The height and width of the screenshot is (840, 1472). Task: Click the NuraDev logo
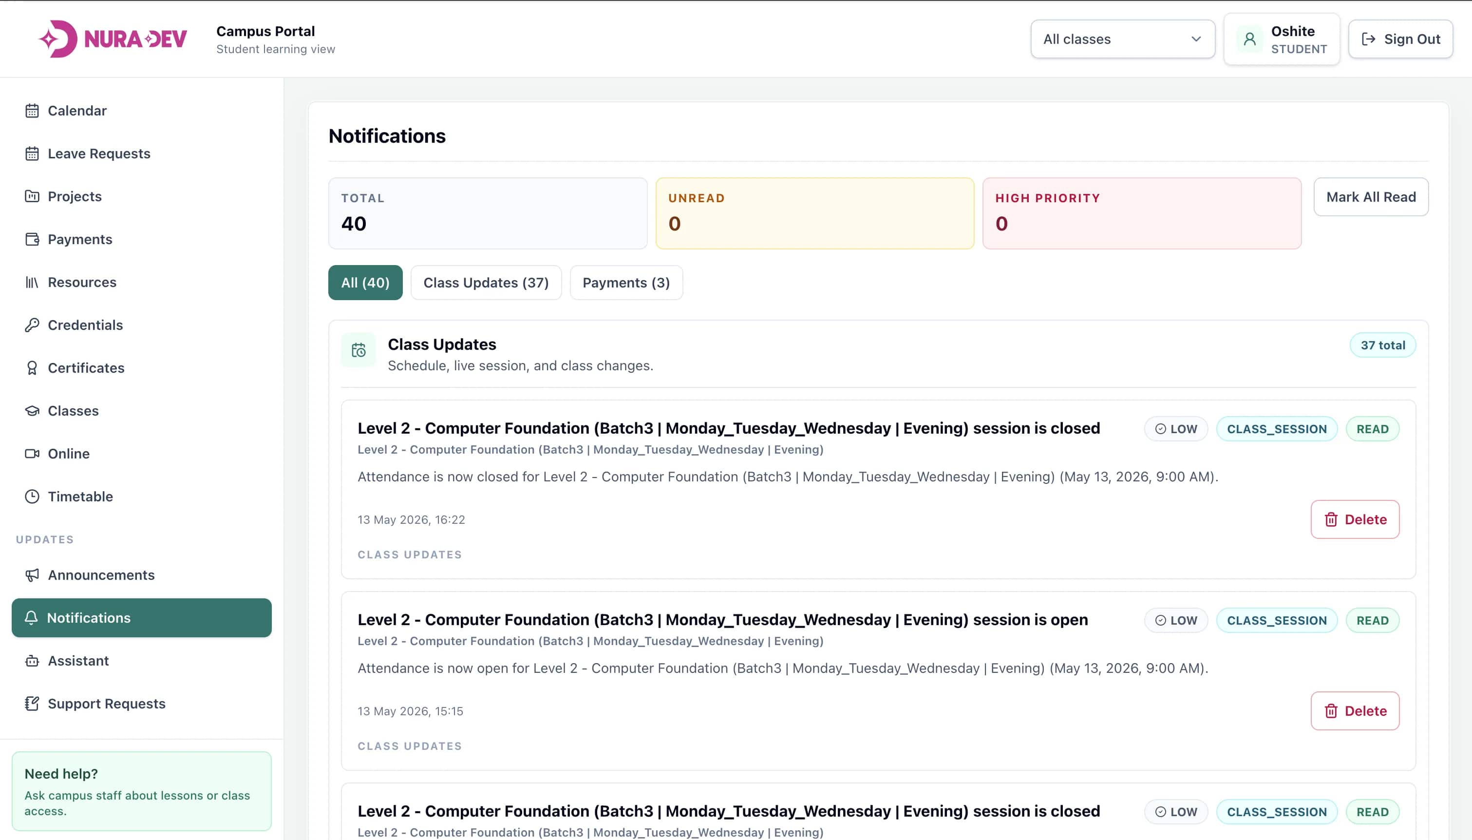[x=113, y=38]
